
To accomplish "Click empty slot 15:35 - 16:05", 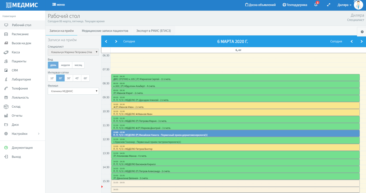I will point(235,183).
